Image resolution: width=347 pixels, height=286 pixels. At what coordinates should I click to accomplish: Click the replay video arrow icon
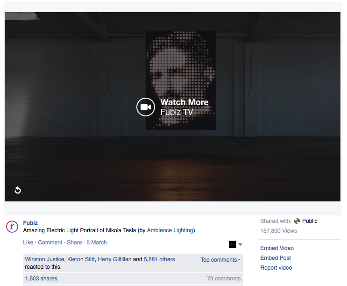point(18,190)
